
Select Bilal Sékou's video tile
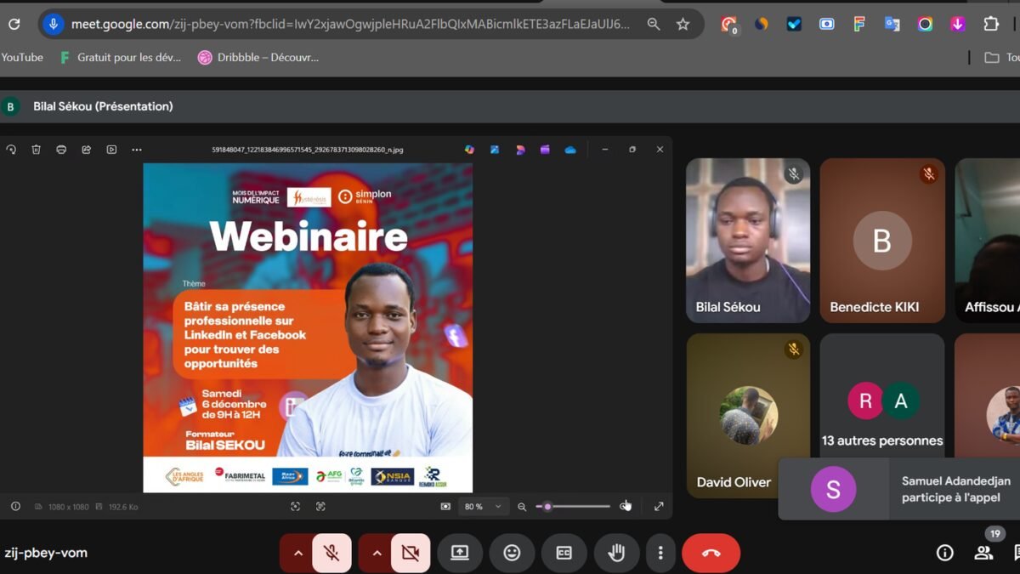748,241
